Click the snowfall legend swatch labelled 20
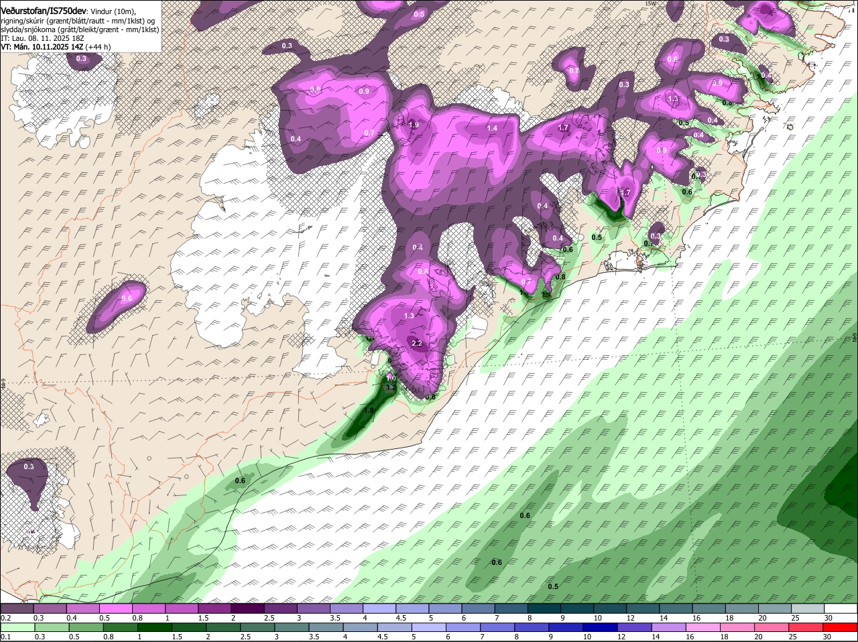Viewport: 858px width, 642px height. pyautogui.click(x=774, y=608)
